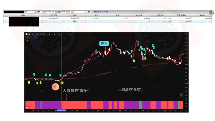Image resolution: width=215 pixels, height=121 pixels.
Task: Click the 大盤趨勢"偏多" annotation text
Action: [76, 91]
